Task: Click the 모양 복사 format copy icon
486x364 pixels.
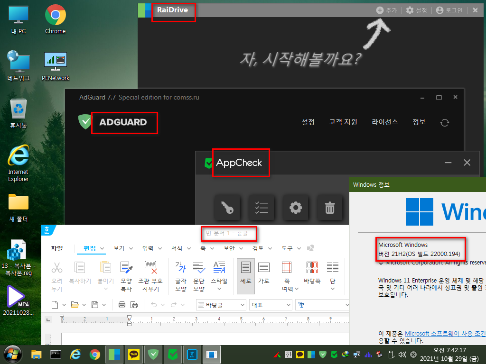Action: pos(126,276)
